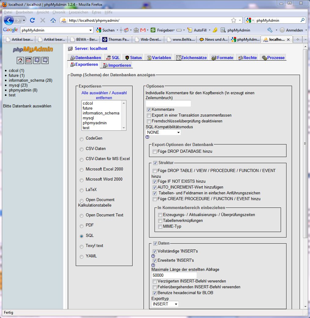Open the Chronik menu

[x=59, y=12]
